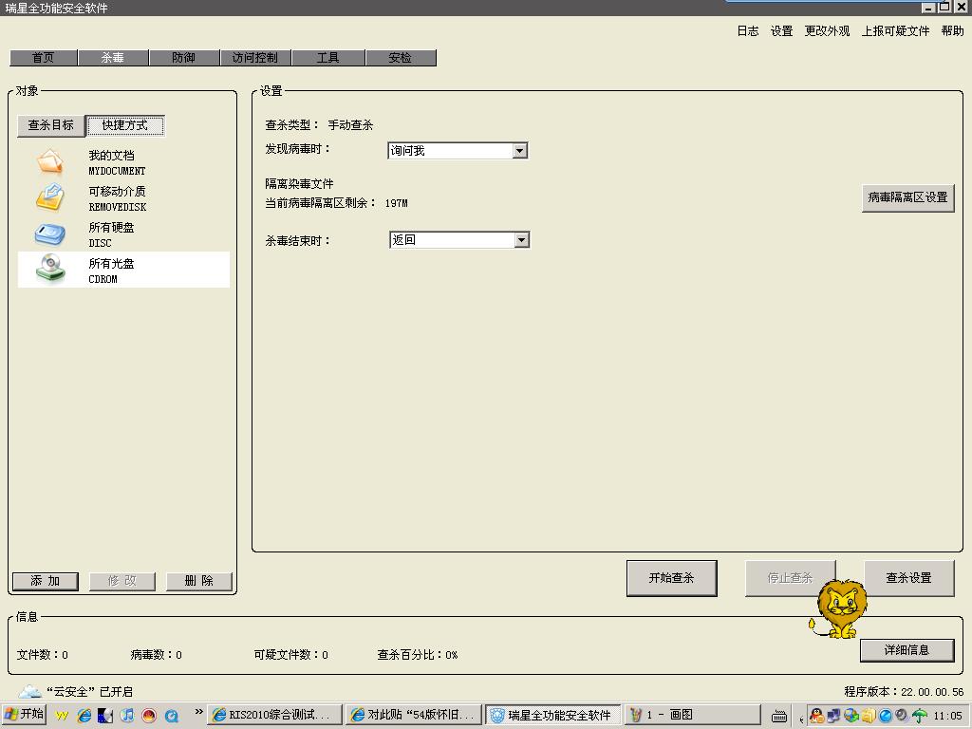The image size is (972, 729).
Task: Click the 添加 add button
Action: pyautogui.click(x=46, y=581)
